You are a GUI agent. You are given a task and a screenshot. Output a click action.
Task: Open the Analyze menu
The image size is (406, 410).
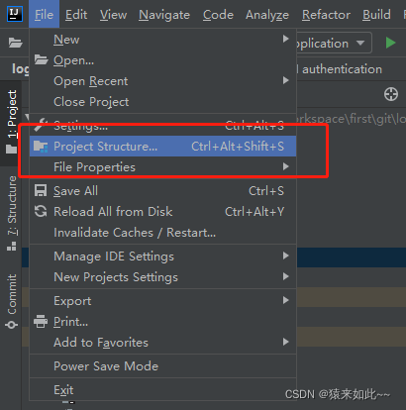267,15
